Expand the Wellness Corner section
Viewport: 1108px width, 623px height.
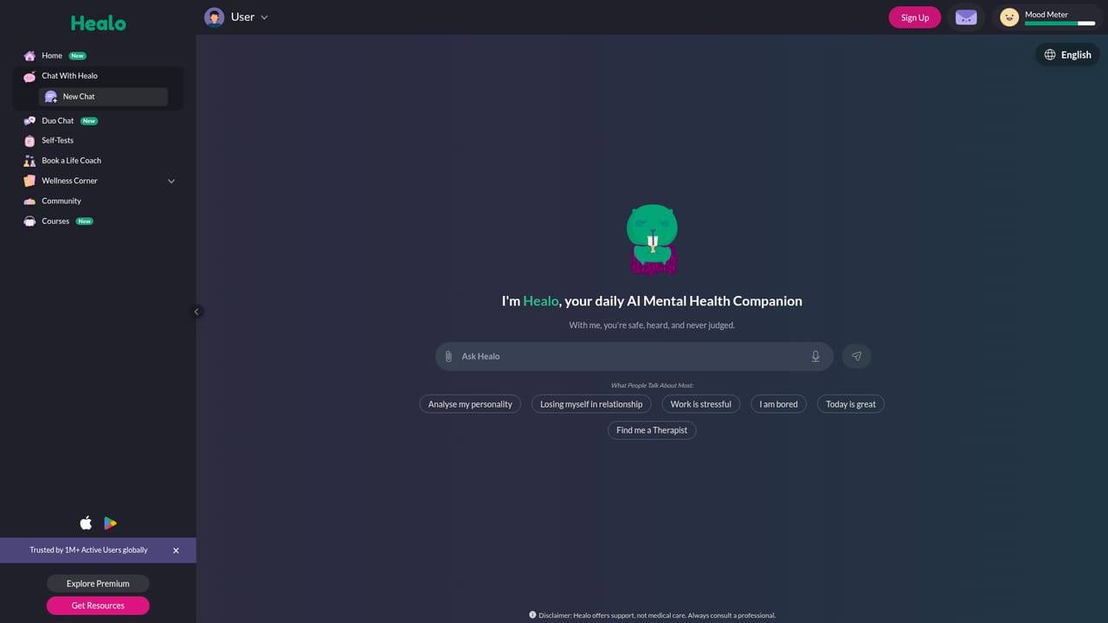171,181
